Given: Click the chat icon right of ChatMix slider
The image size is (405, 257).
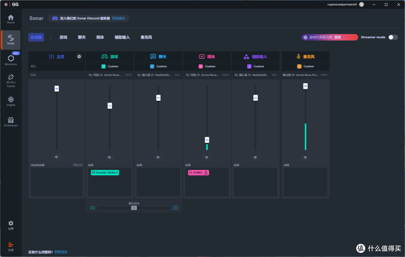Looking at the screenshot, I should pos(175,208).
